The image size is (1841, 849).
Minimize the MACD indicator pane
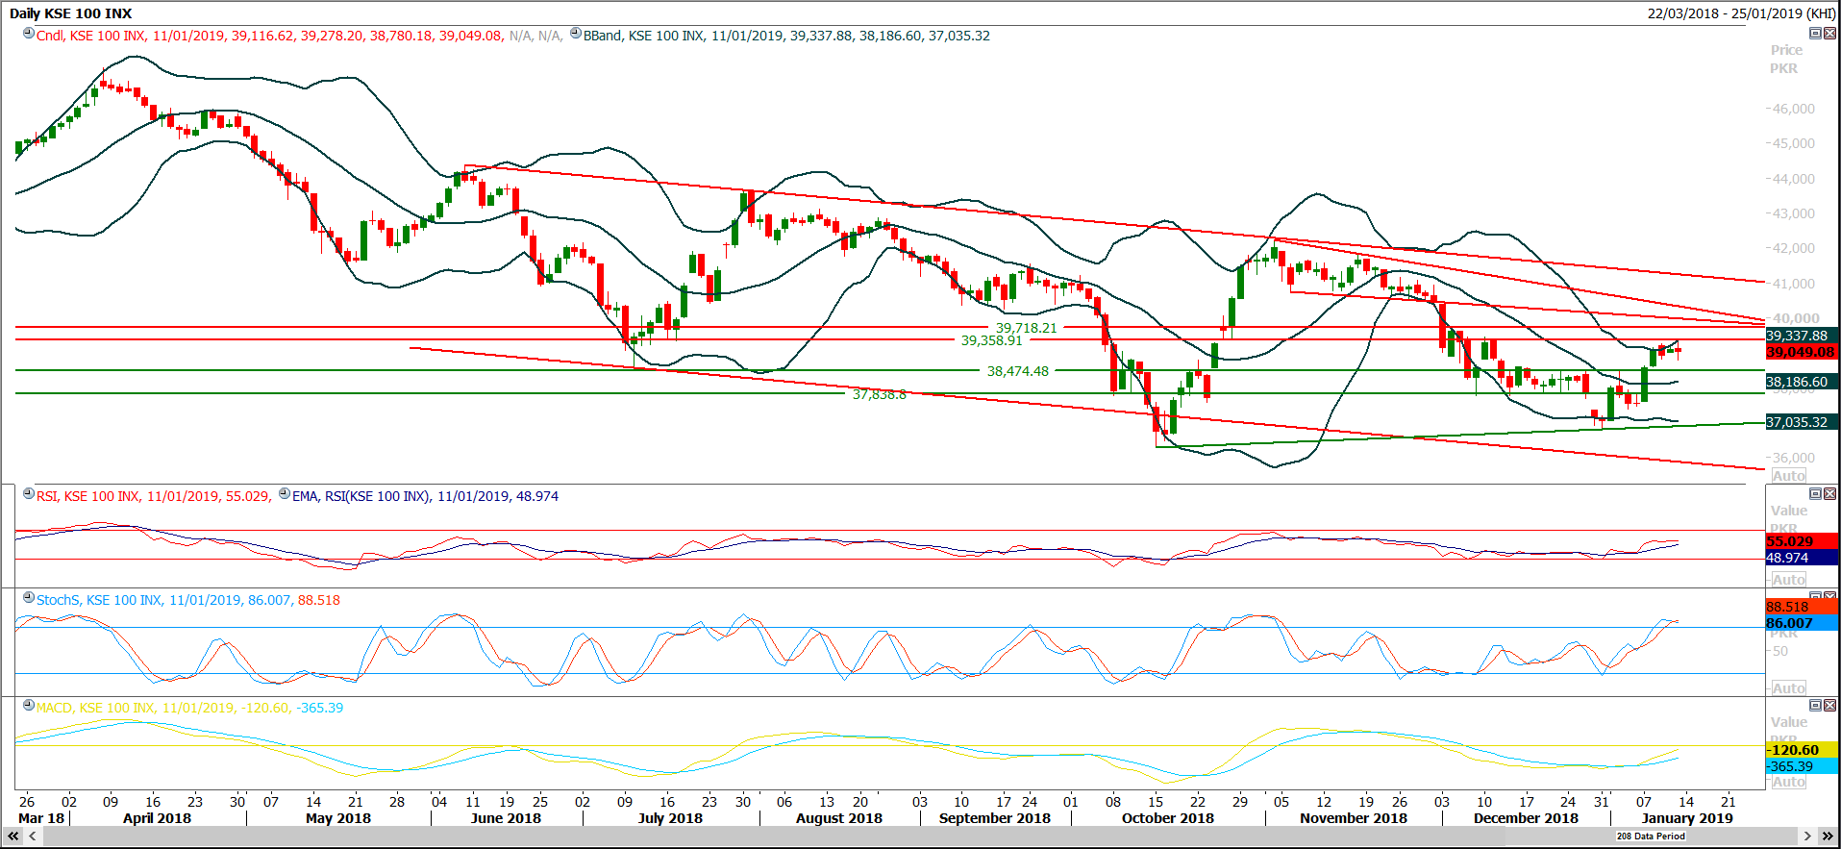click(1815, 706)
